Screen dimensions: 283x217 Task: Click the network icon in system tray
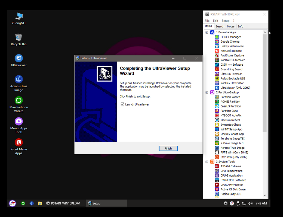point(244,203)
